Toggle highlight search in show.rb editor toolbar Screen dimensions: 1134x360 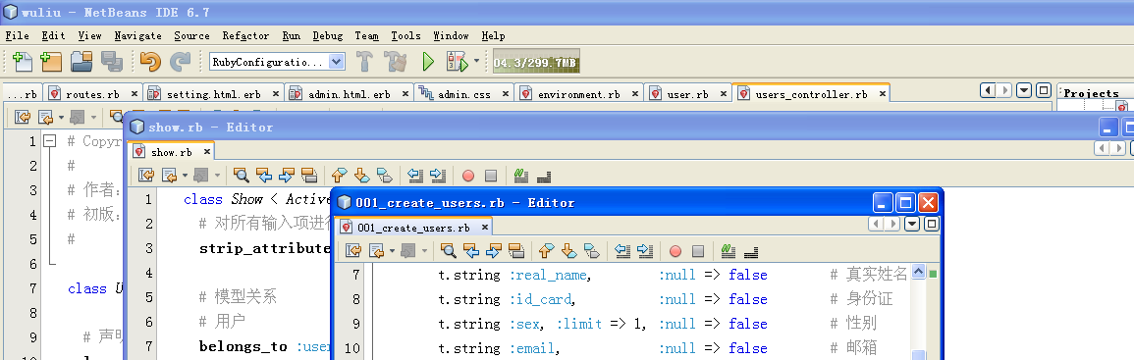coord(309,175)
